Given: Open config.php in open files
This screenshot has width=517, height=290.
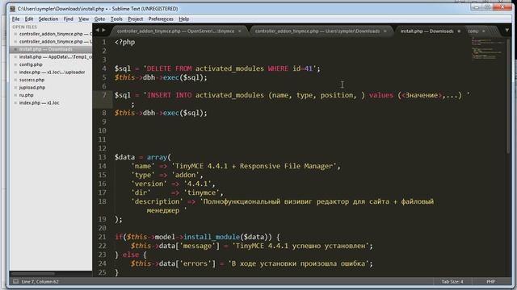Looking at the screenshot, I should click(31, 64).
